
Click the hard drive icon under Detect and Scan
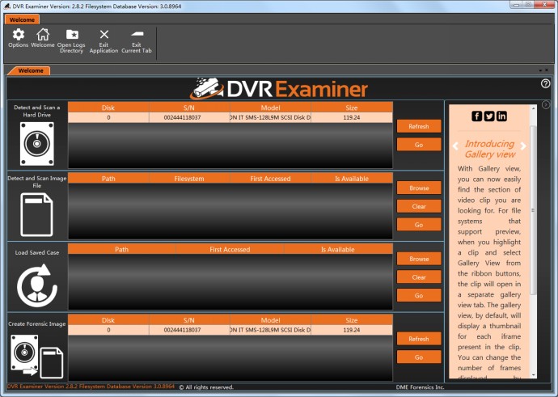pyautogui.click(x=37, y=144)
